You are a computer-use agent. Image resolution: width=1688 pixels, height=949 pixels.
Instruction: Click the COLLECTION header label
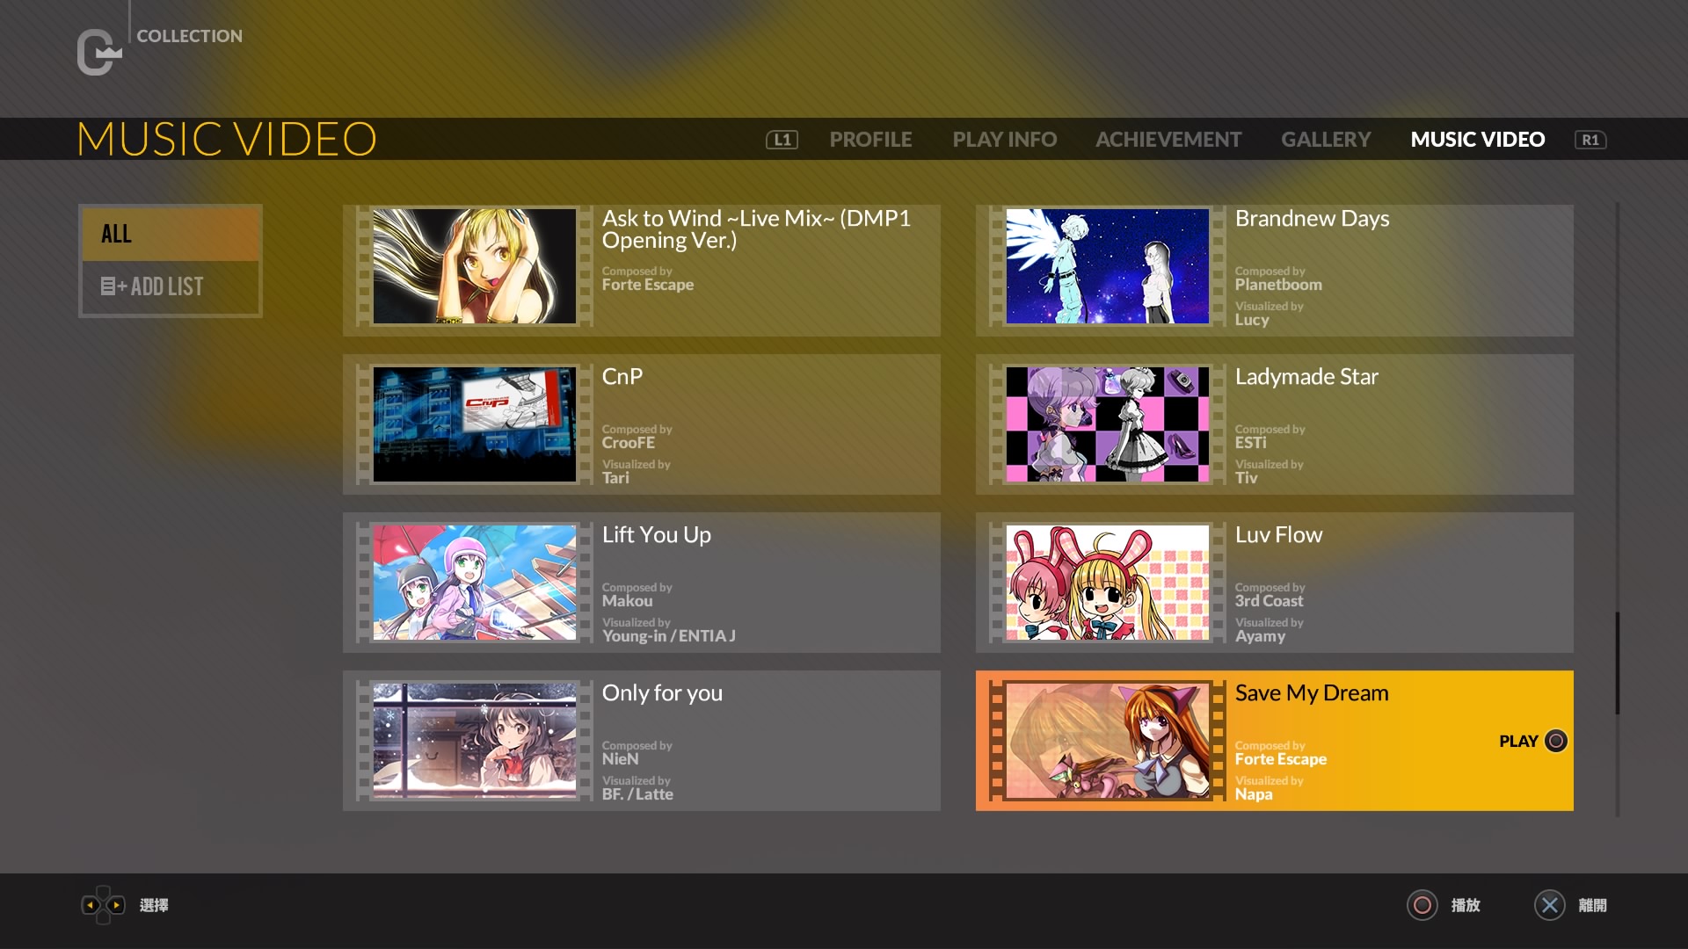click(189, 36)
